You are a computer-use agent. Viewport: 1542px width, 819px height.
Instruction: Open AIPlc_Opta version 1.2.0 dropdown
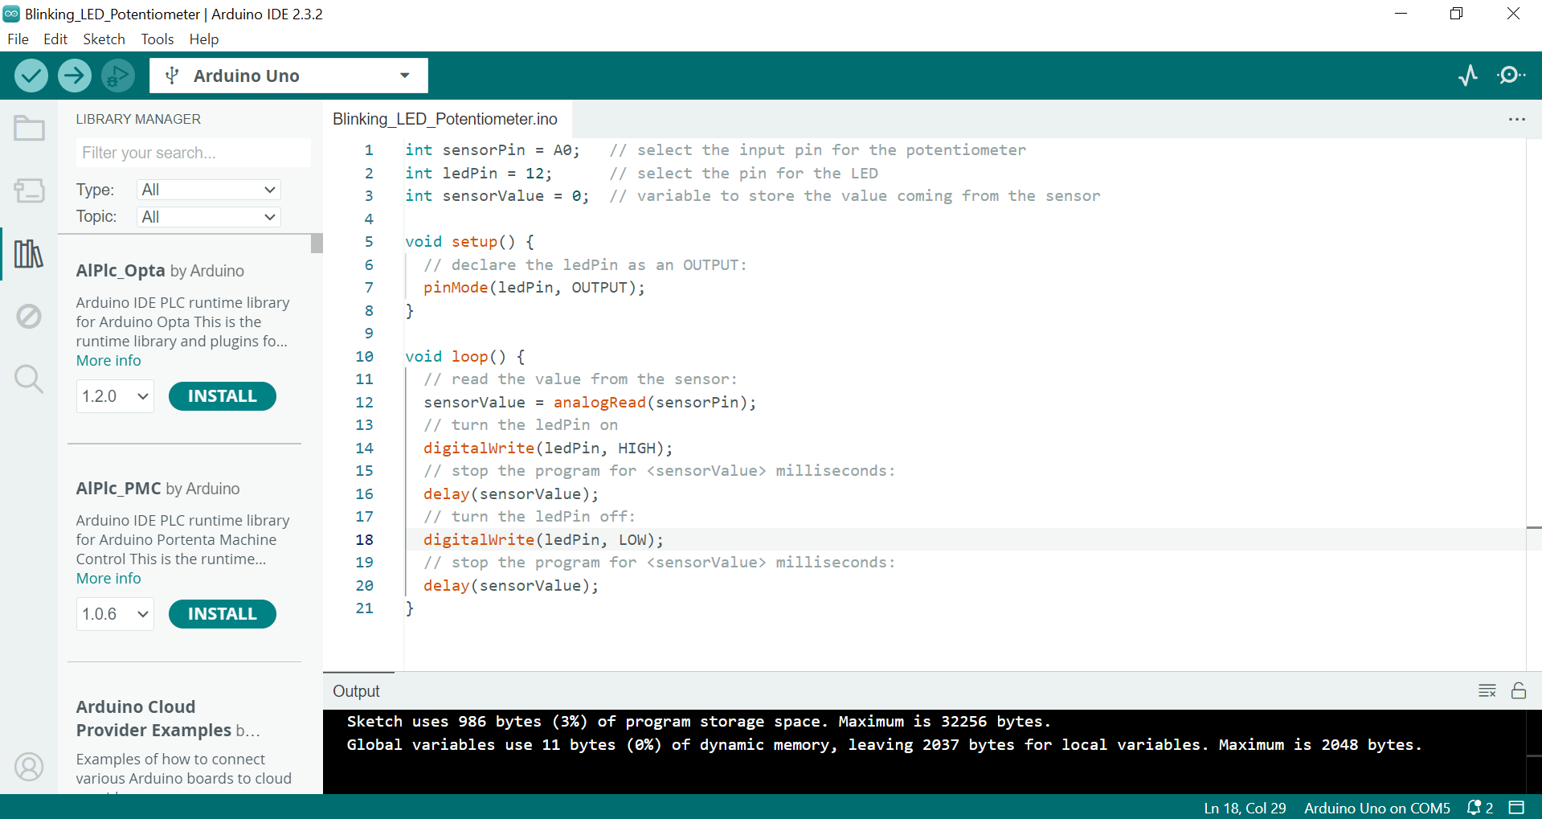click(115, 396)
